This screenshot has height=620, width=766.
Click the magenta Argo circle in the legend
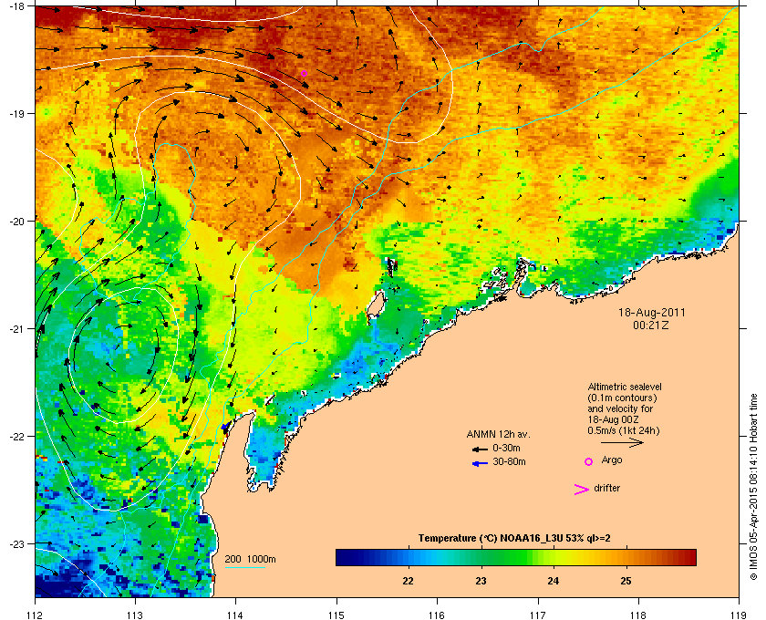(x=589, y=461)
